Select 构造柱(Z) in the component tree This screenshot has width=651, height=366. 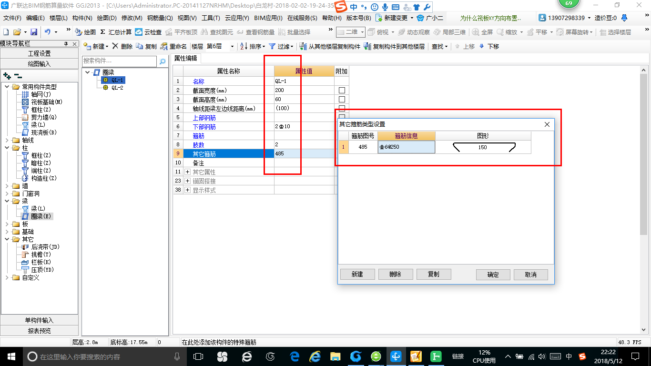click(39, 178)
